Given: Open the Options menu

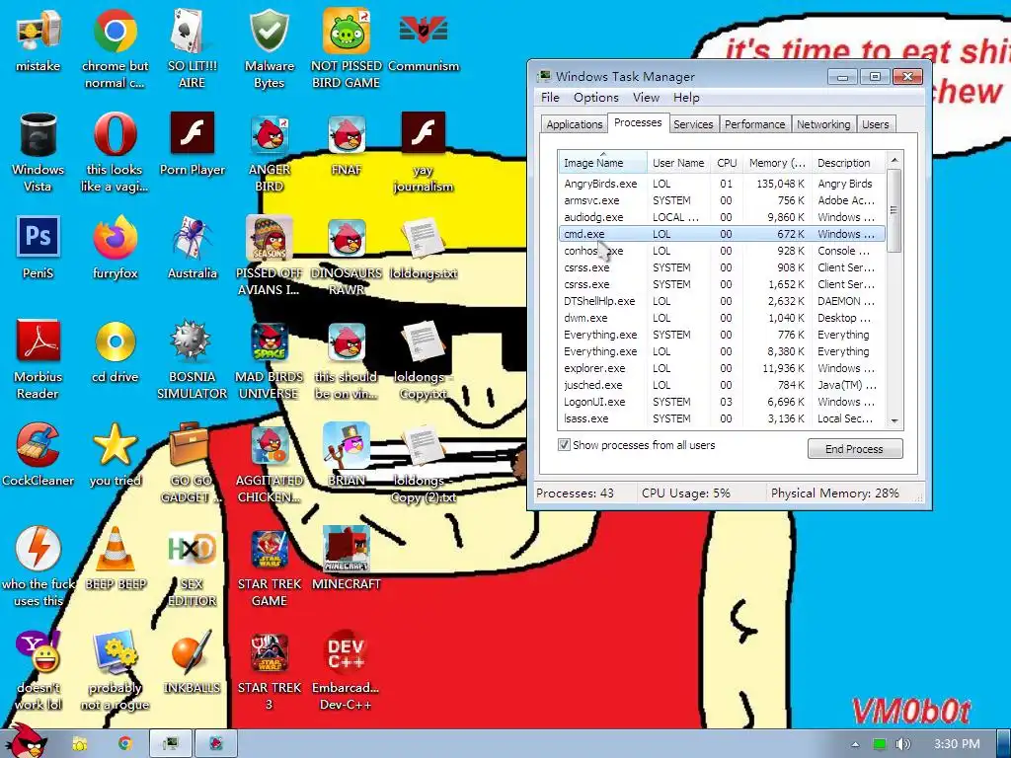Looking at the screenshot, I should tap(595, 98).
